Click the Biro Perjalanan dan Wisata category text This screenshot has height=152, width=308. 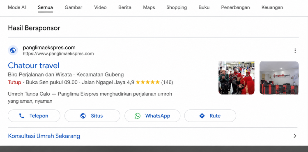40,75
